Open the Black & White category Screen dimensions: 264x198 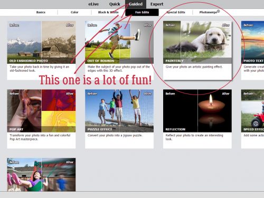coord(108,12)
